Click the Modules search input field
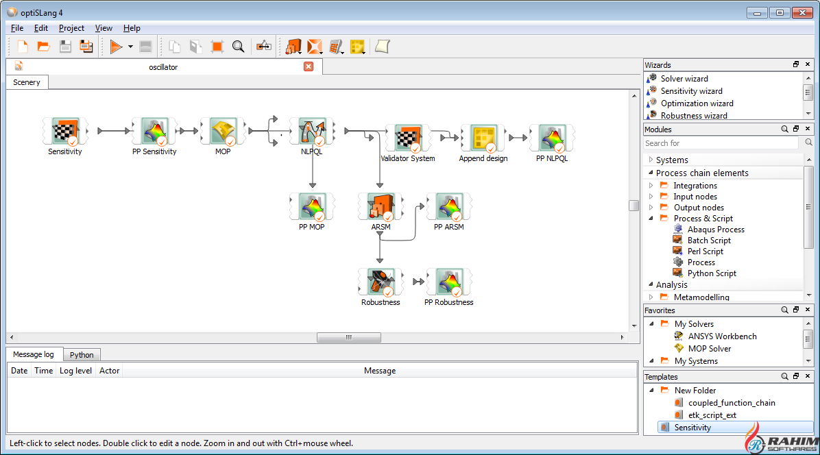This screenshot has width=820, height=455. click(721, 143)
